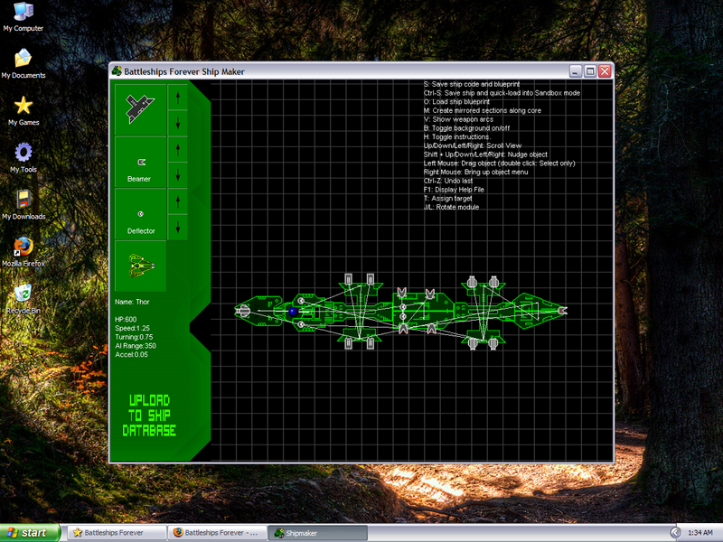Select lower deflector on center hull
723x542 pixels.
point(402,317)
